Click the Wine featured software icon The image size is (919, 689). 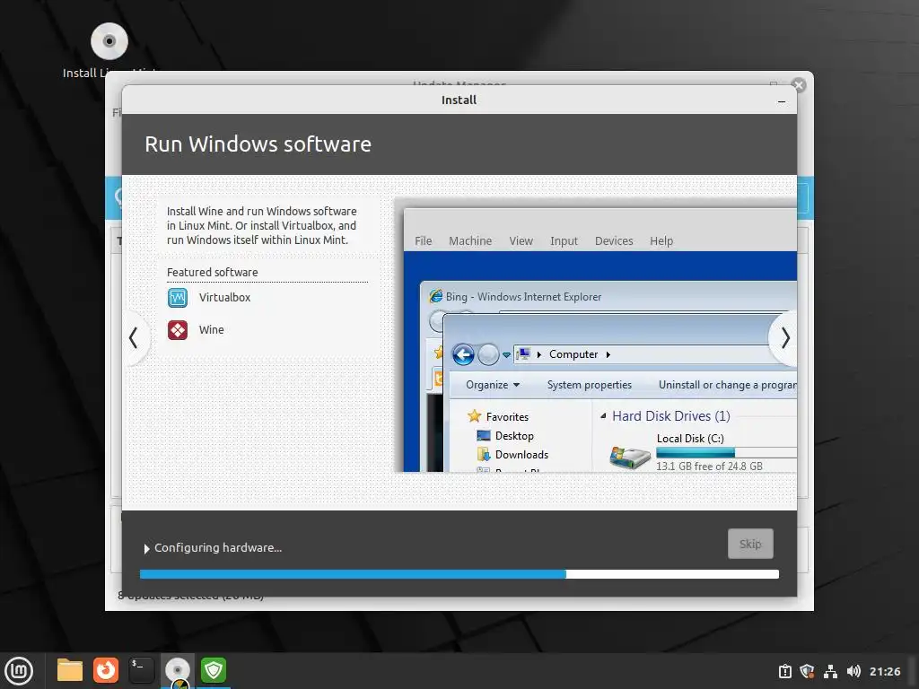178,330
